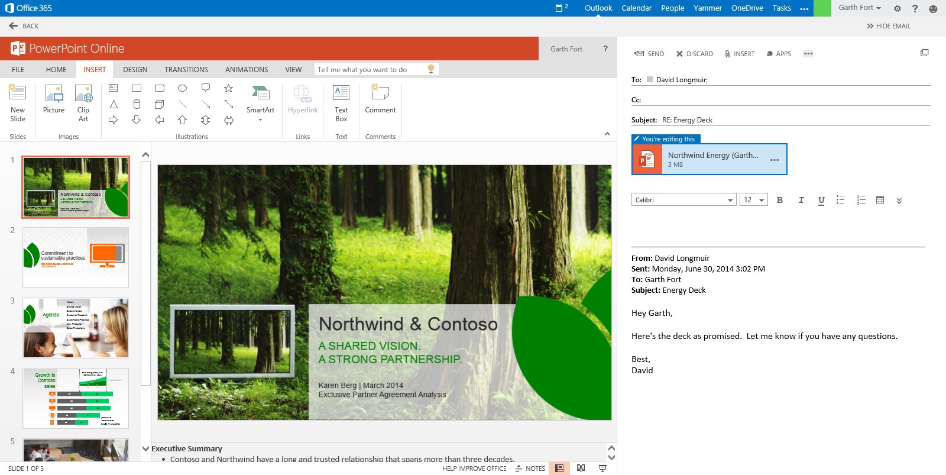Toggle underline in the email editor
This screenshot has width=946, height=475.
[x=821, y=201]
